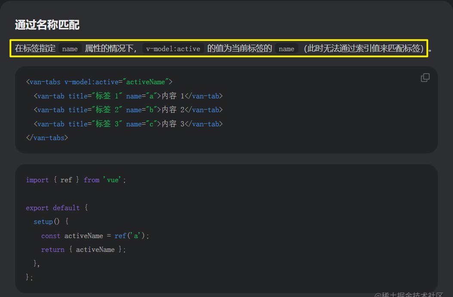Viewport: 453px width, 297px height.
Task: Click the van-tab line titled 标签 3
Action: (x=128, y=124)
